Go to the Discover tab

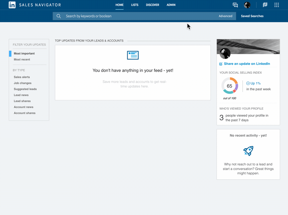point(152,5)
